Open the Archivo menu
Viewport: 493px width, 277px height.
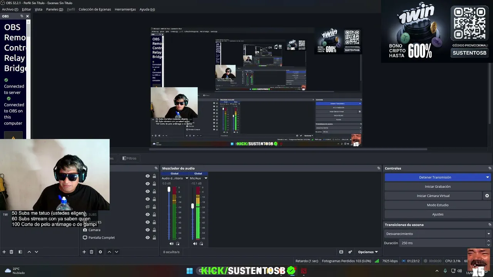tap(10, 9)
